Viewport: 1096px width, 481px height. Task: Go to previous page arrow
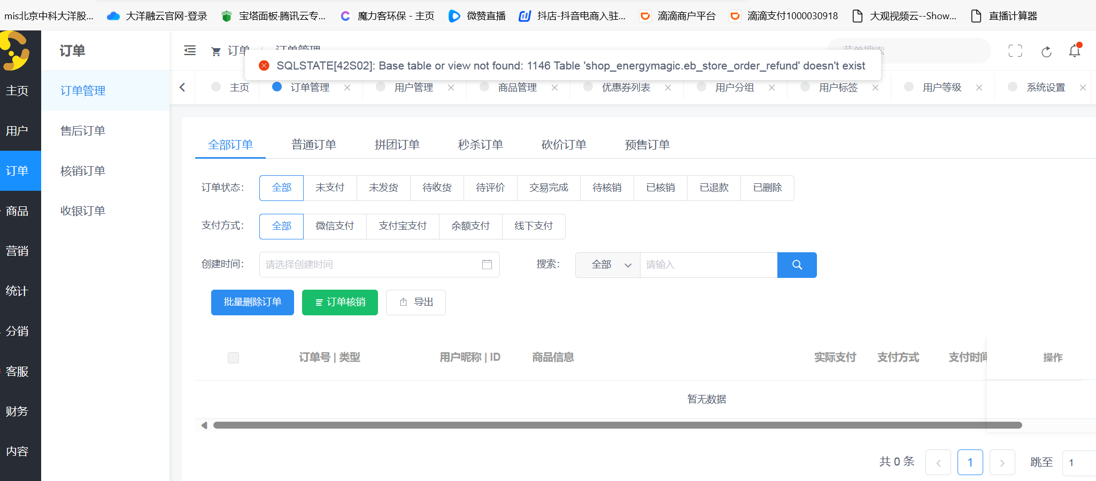(x=938, y=463)
